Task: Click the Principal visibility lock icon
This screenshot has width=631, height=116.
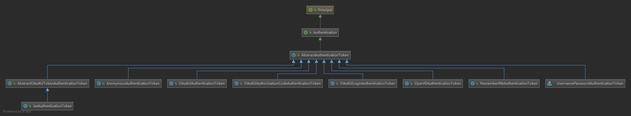Action: pyautogui.click(x=315, y=10)
